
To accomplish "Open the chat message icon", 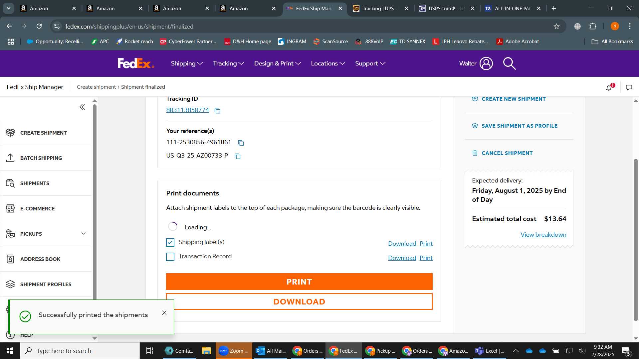I will click(629, 87).
